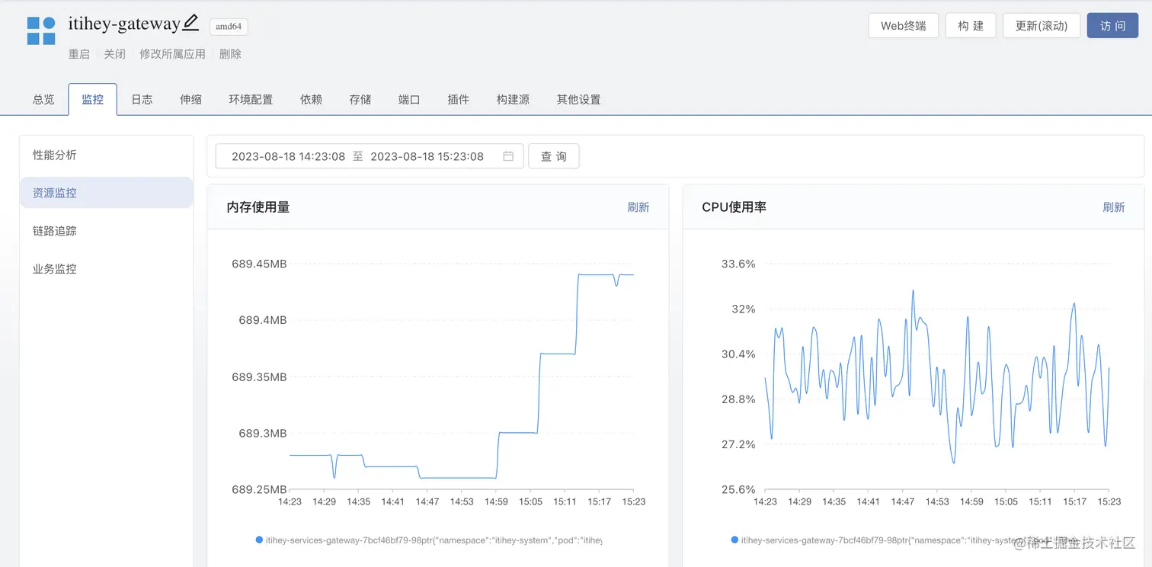Open the 插件 tab
This screenshot has height=567, width=1152.
point(458,99)
